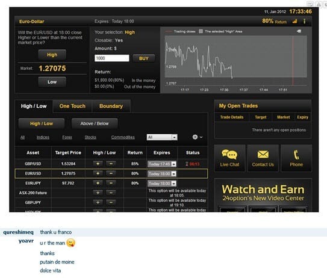This screenshot has height=278, width=327.
Task: Open the All assets filter dropdown
Action: pos(162,137)
